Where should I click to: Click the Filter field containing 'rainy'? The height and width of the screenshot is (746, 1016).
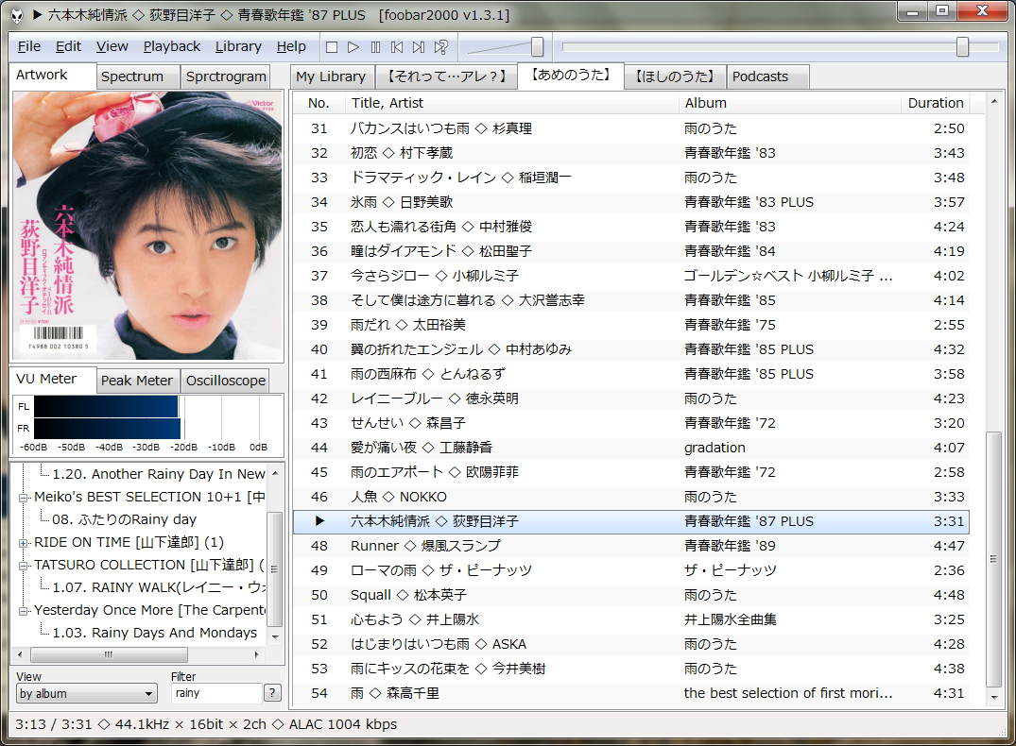point(216,693)
